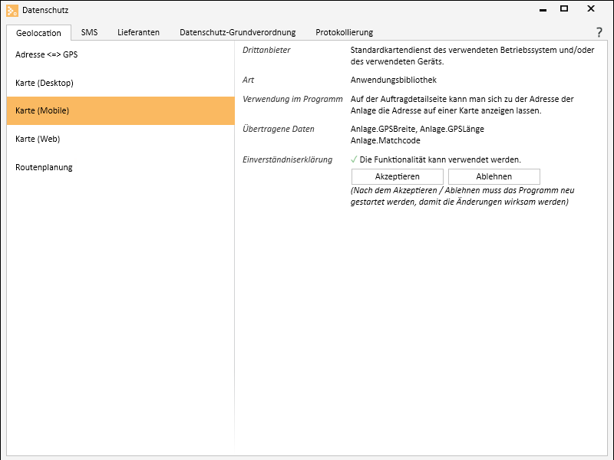Show the Protokollierung tab
Viewport: 614px width, 460px height.
pyautogui.click(x=344, y=32)
